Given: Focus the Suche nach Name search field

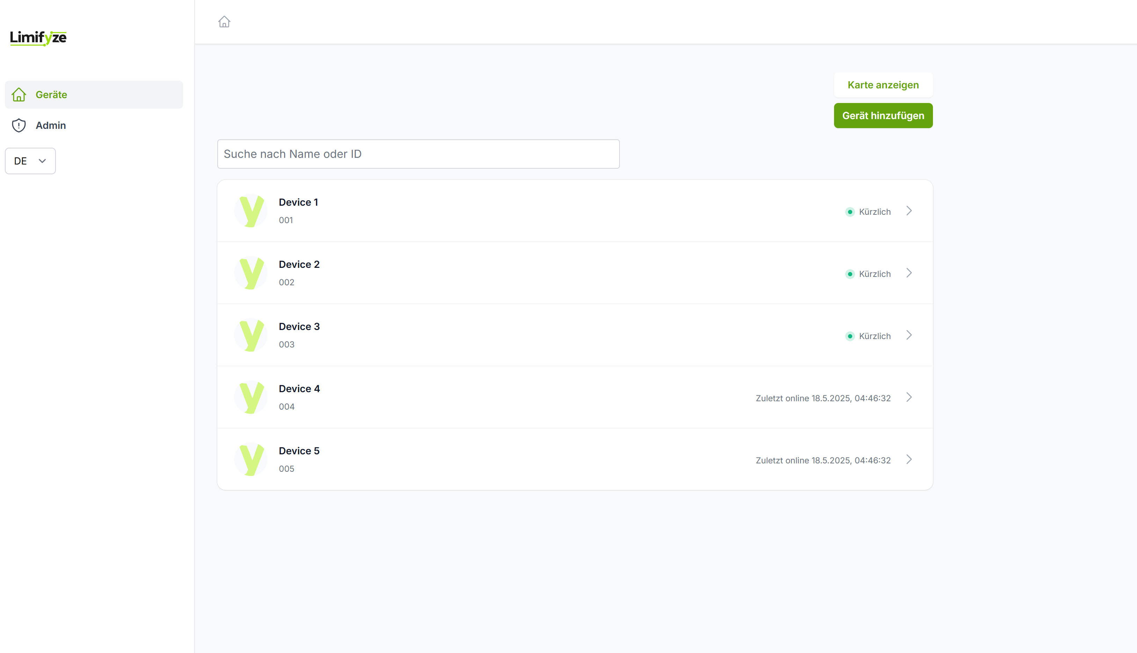Looking at the screenshot, I should (x=418, y=154).
